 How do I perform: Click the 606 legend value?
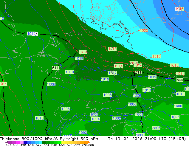pyautogui.click(x=91, y=145)
